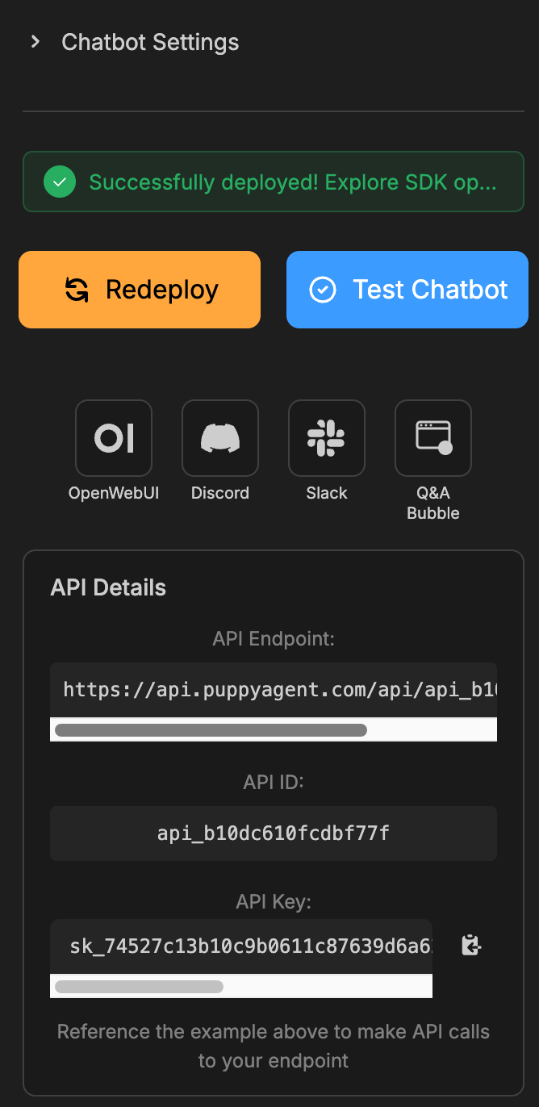This screenshot has width=539, height=1107.
Task: Open the Discord integration icon
Action: pyautogui.click(x=220, y=438)
